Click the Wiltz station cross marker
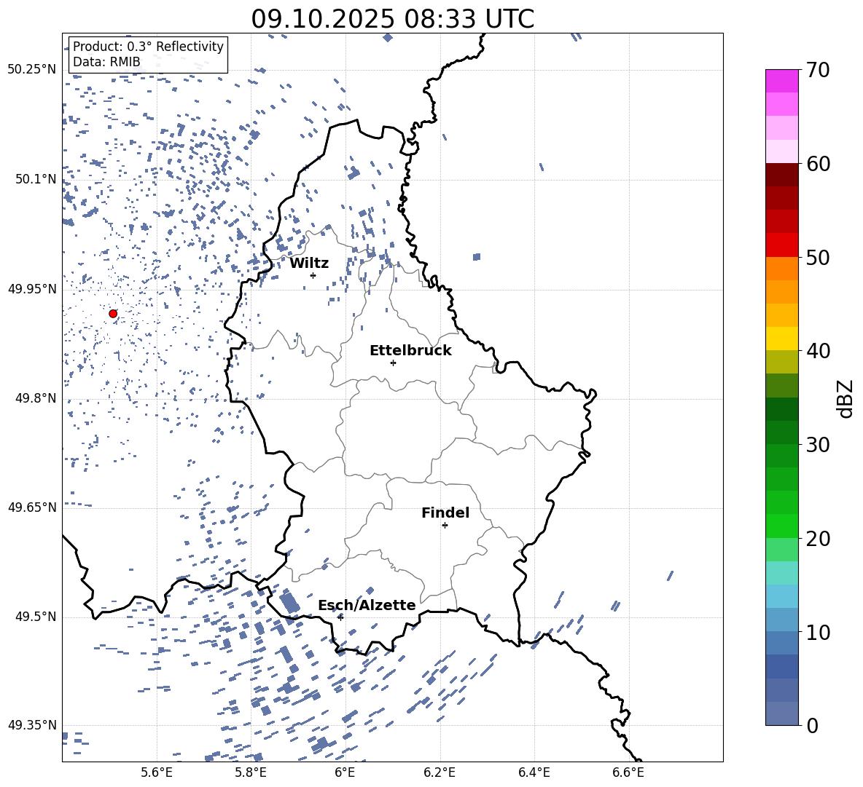Screen dimensions: 863x787 pos(313,275)
